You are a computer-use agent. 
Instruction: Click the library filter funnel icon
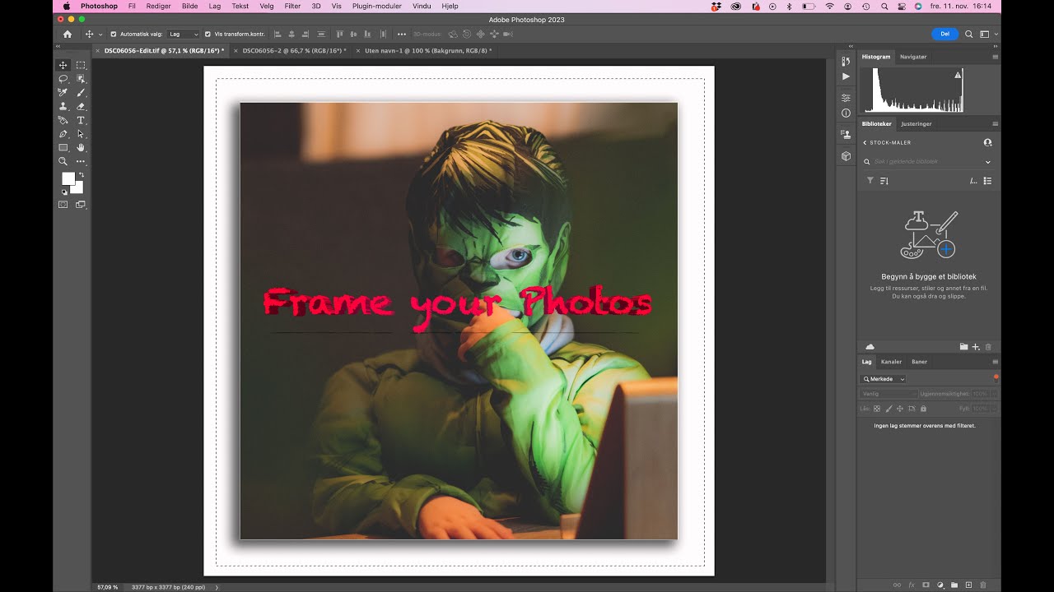[870, 181]
